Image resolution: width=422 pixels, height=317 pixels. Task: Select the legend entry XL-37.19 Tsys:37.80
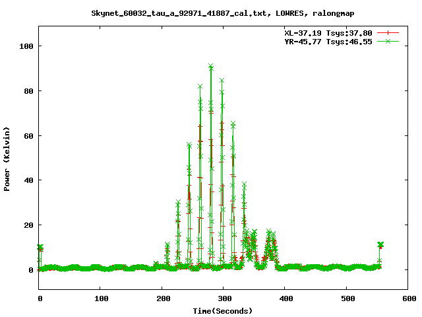click(x=328, y=33)
